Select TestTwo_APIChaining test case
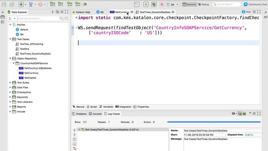Screen dimensions: 268x151 coord(31,44)
